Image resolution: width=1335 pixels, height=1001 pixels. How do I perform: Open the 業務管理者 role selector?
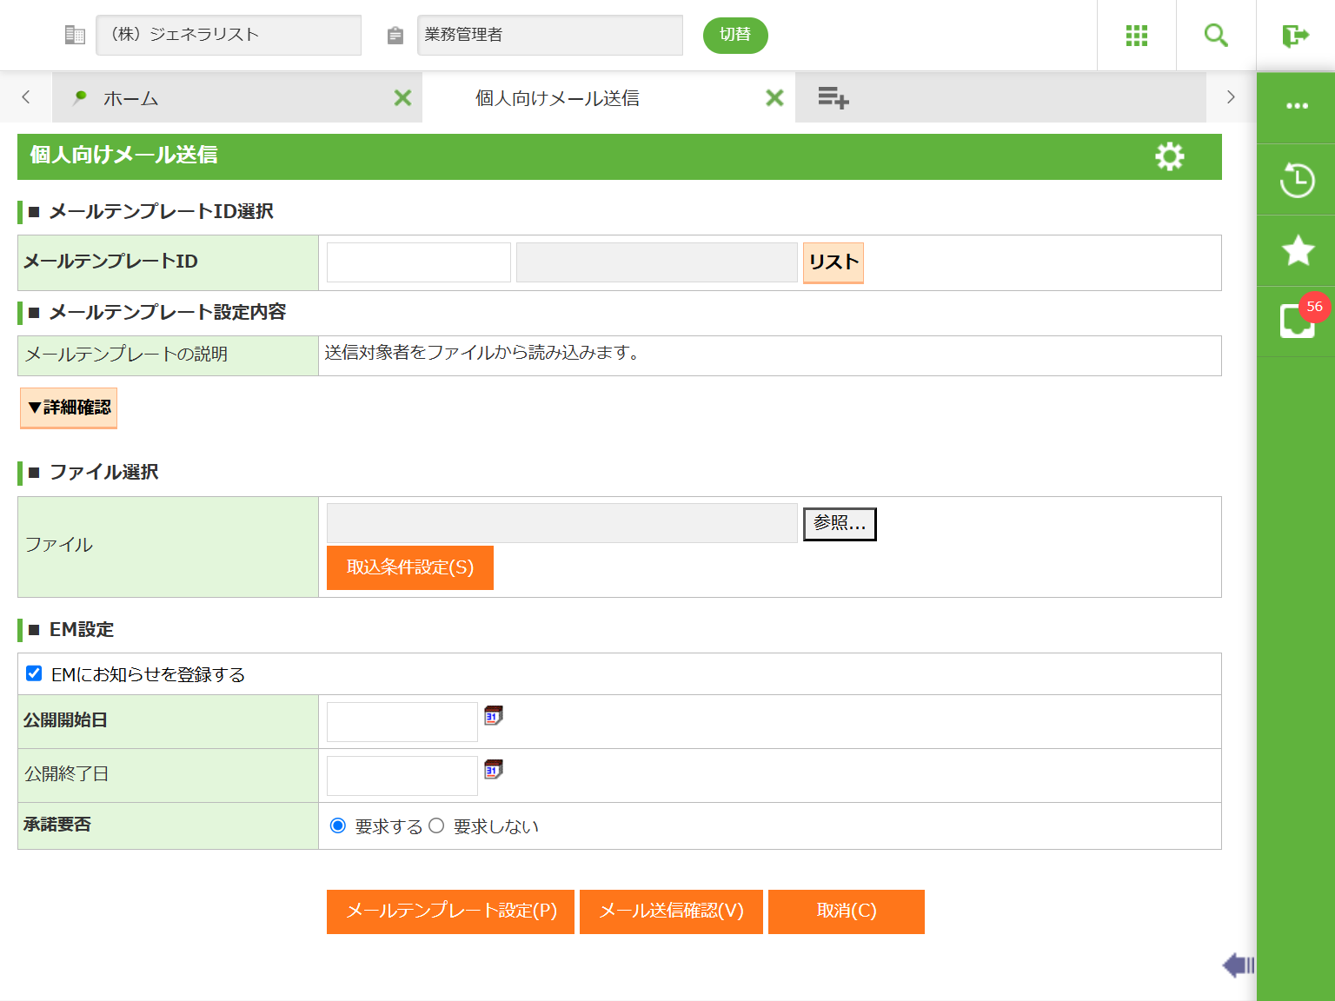click(550, 35)
